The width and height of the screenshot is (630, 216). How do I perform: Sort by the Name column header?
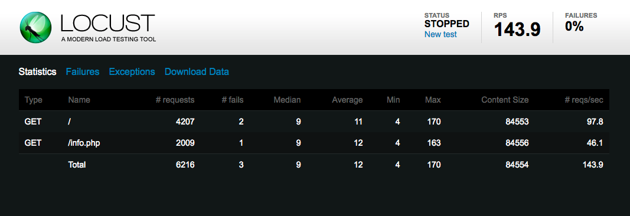(x=79, y=100)
